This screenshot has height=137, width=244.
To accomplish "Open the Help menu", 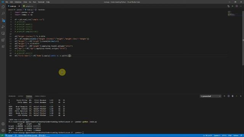I will coord(48,2).
